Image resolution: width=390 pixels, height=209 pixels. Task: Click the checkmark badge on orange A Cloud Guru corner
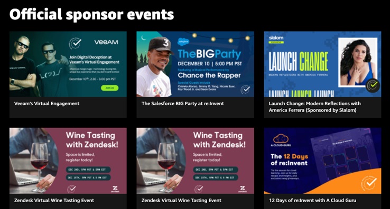point(369,183)
